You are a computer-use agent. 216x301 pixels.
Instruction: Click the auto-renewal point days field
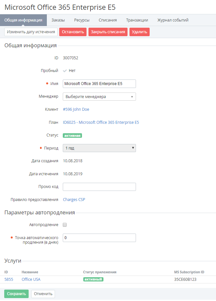99,238
